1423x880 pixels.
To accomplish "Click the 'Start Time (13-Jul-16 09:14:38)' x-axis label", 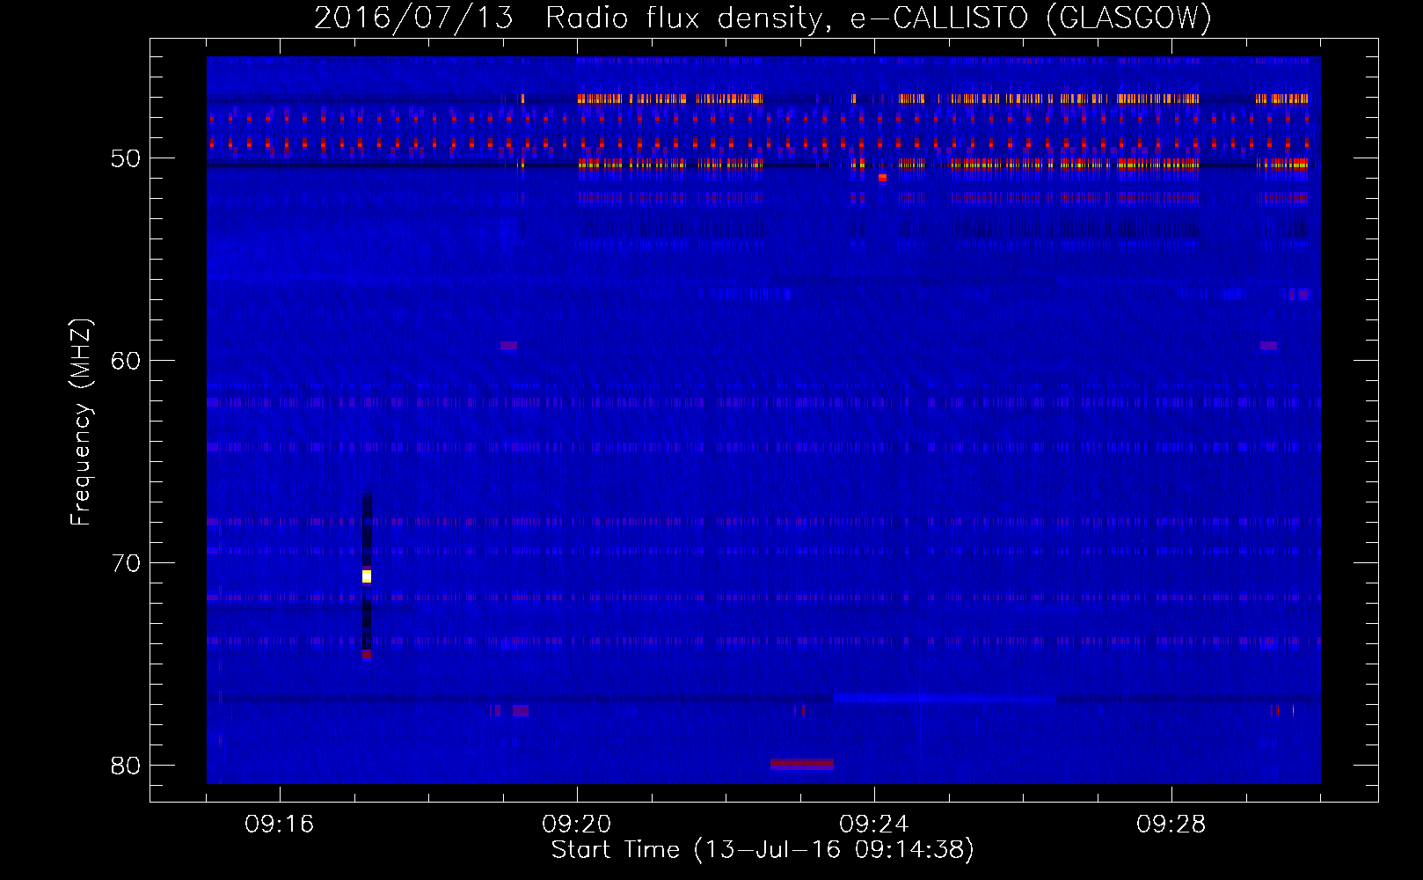I will [763, 850].
